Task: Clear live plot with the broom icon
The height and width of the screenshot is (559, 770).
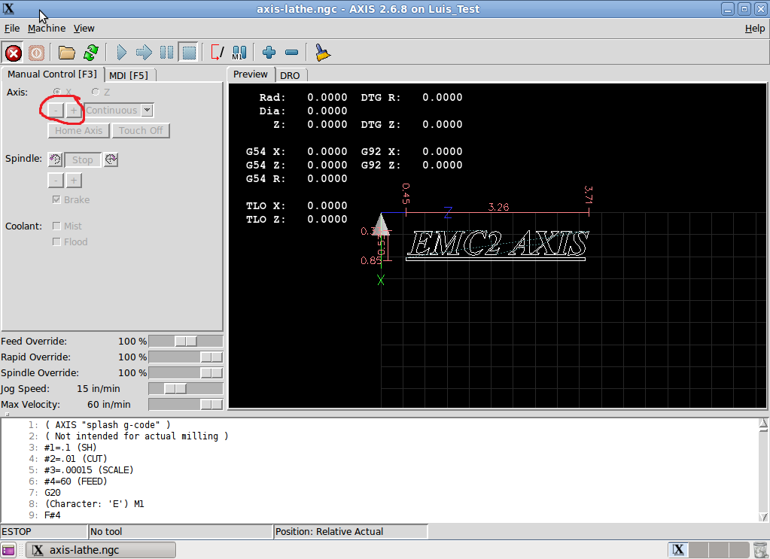Action: pyautogui.click(x=323, y=53)
